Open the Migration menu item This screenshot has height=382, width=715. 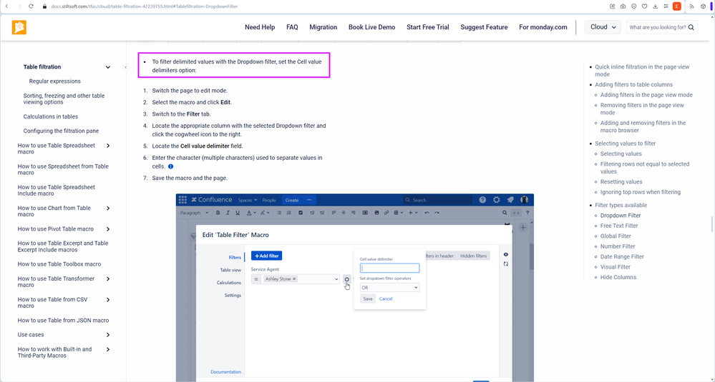coord(324,27)
